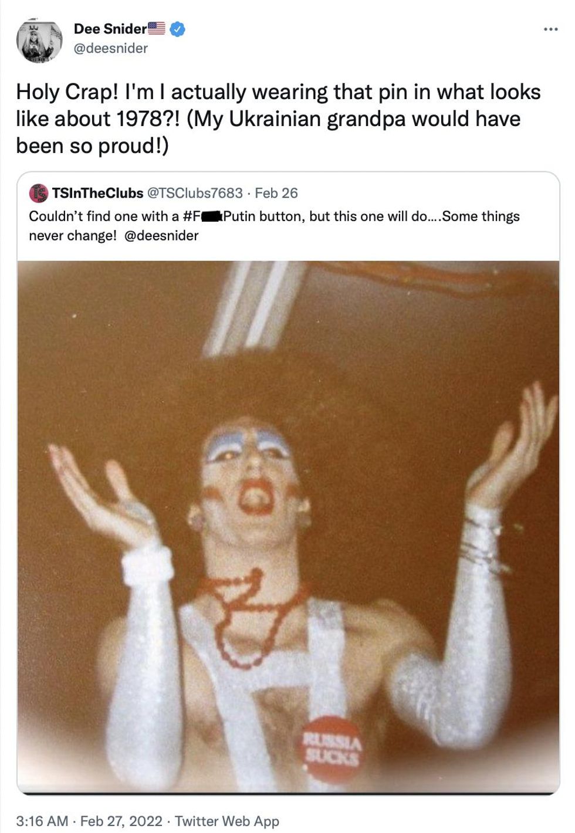
Task: Open the three-dot more options menu
Action: tap(550, 29)
